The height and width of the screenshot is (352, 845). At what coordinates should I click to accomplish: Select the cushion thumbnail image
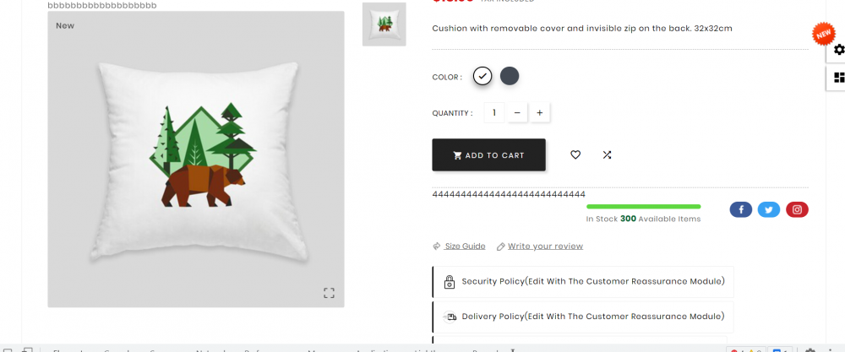(x=384, y=24)
